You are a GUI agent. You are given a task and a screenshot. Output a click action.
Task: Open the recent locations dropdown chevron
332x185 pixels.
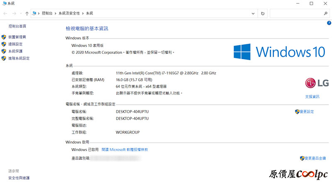point(21,13)
